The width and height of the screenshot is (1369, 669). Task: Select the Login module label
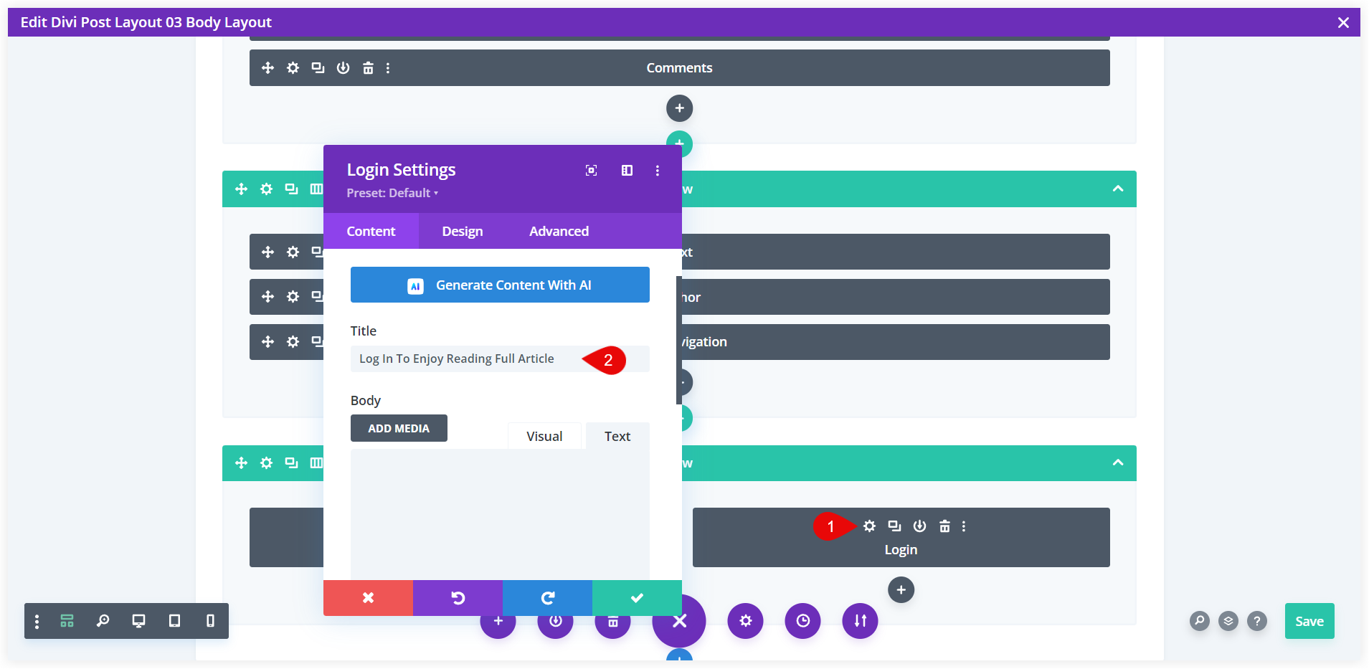(x=901, y=550)
